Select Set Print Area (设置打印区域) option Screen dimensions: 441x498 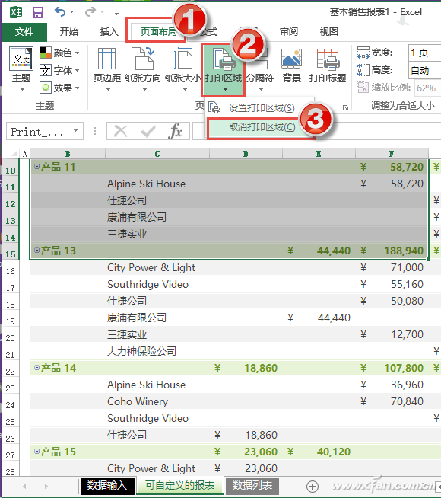coord(260,108)
